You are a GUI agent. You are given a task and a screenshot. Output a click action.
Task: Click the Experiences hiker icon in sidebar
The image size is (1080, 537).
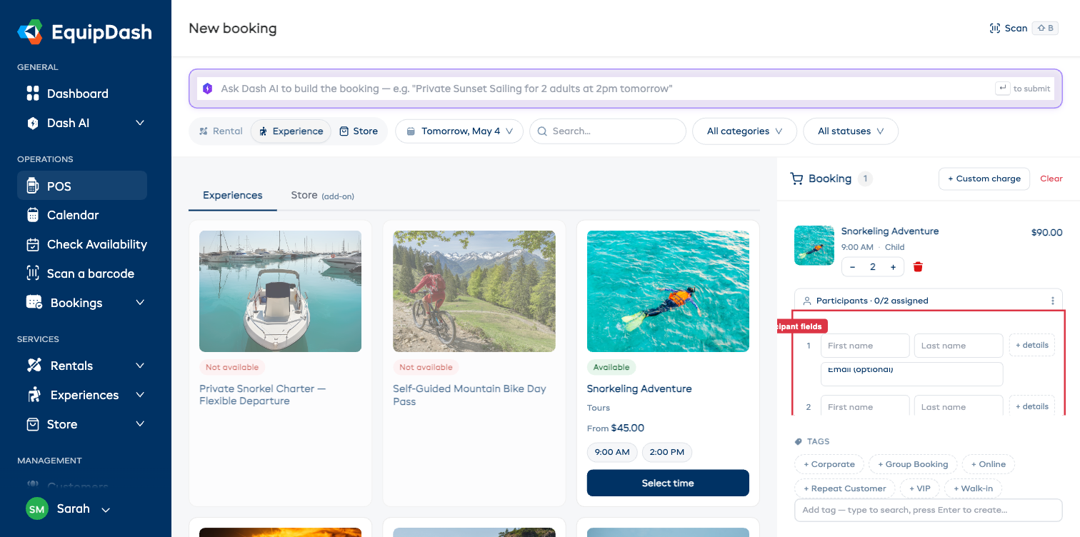[34, 395]
